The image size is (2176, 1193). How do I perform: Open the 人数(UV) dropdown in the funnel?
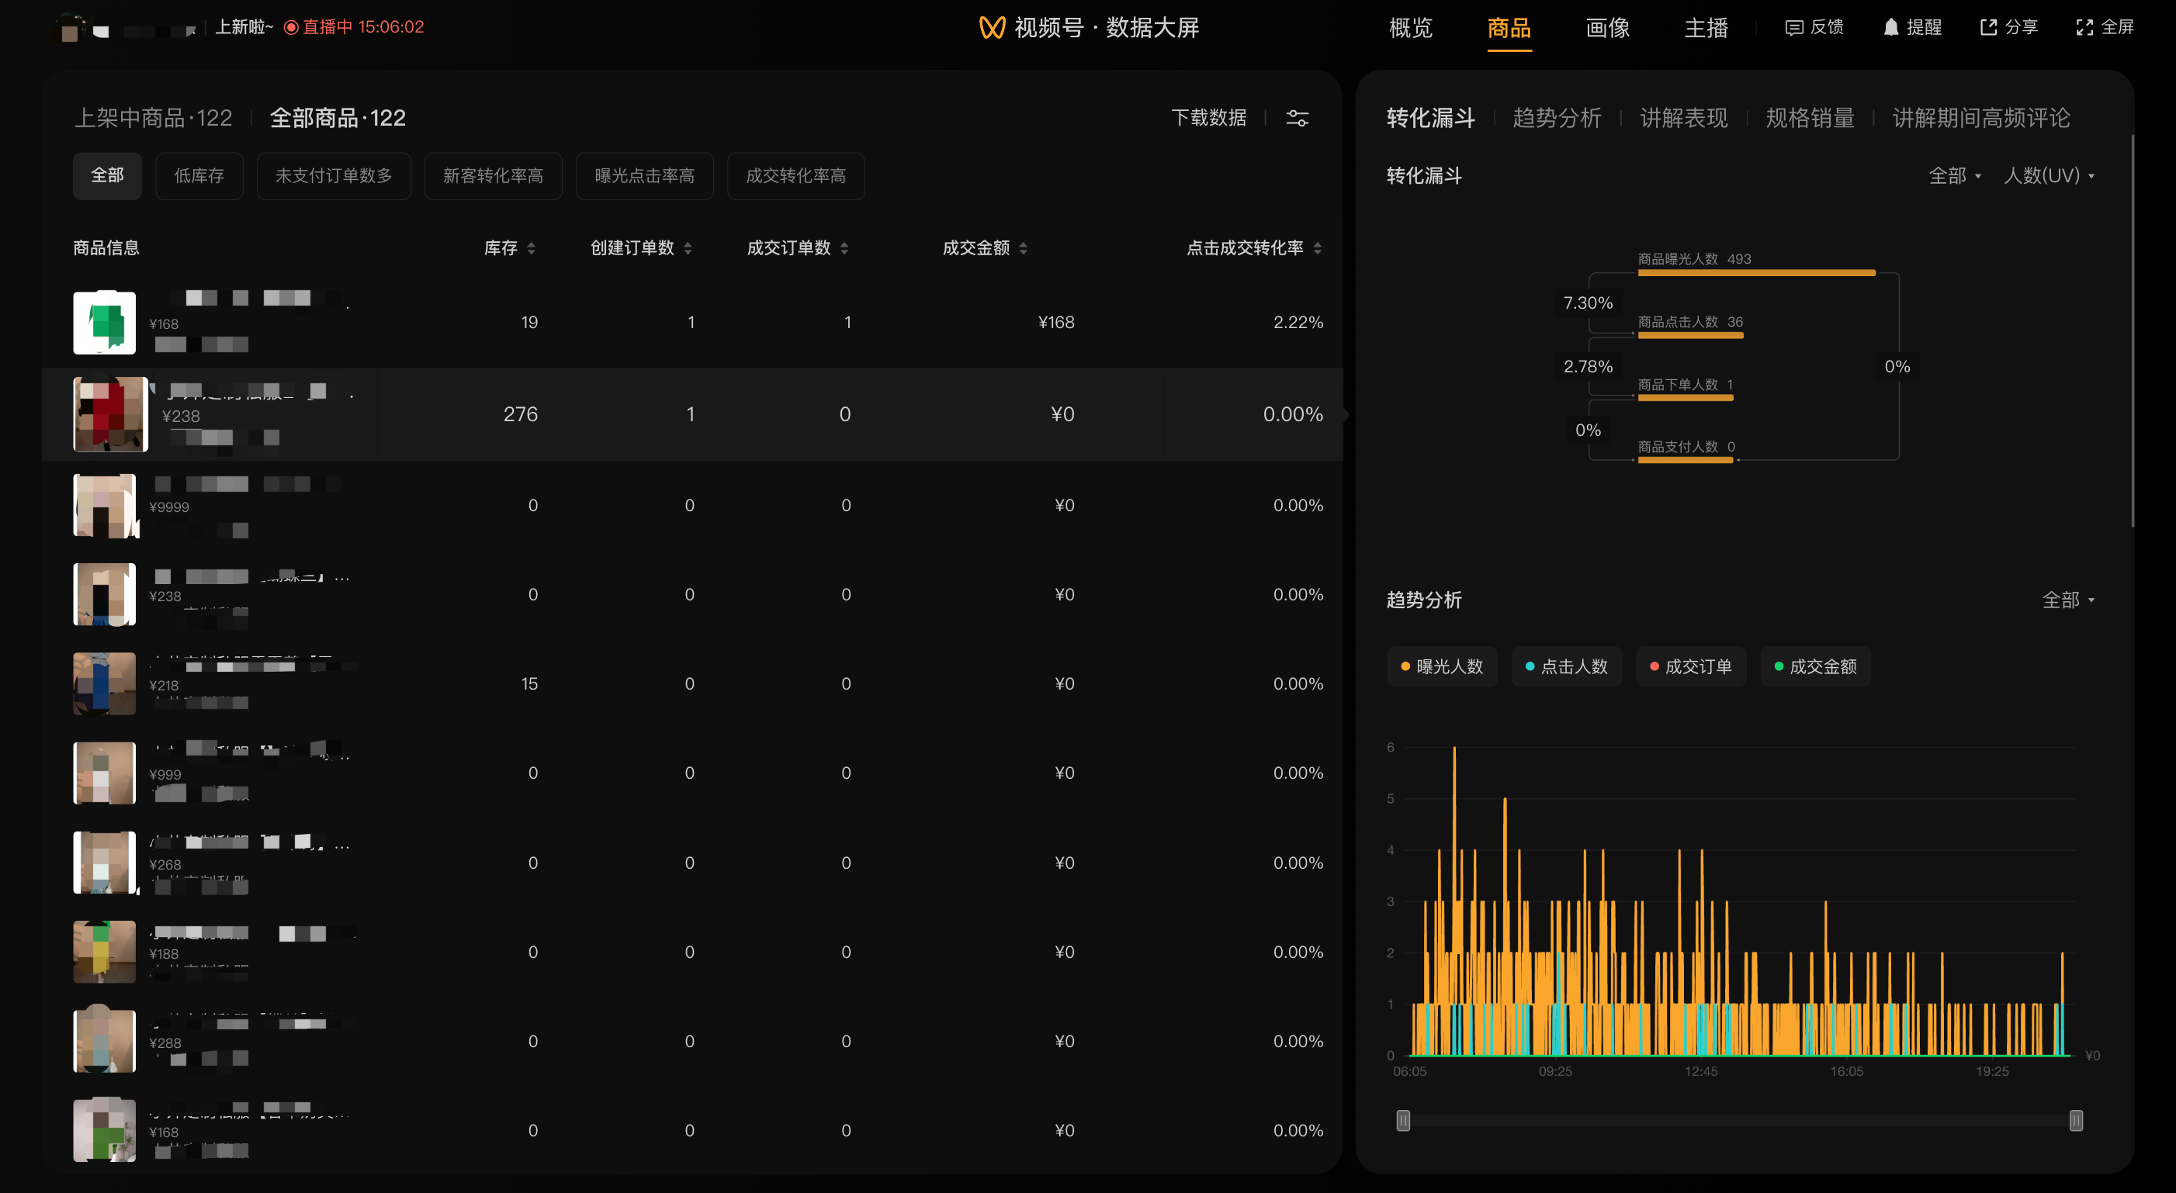point(2050,175)
